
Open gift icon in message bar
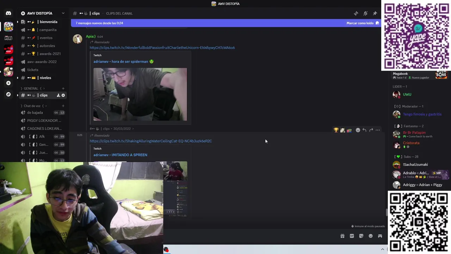[342, 236]
